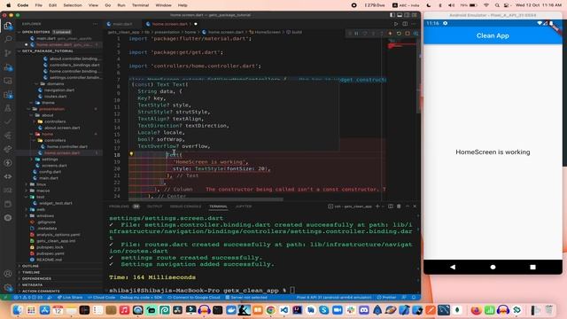Open README.md in explorer
The image size is (567, 319).
coord(50,260)
